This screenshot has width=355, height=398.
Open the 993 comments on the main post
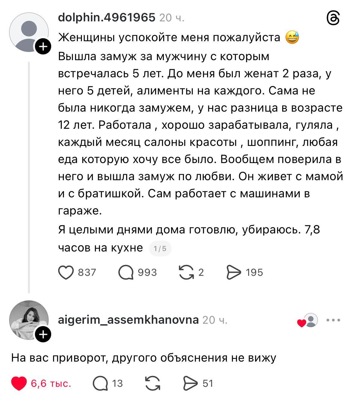[126, 273]
